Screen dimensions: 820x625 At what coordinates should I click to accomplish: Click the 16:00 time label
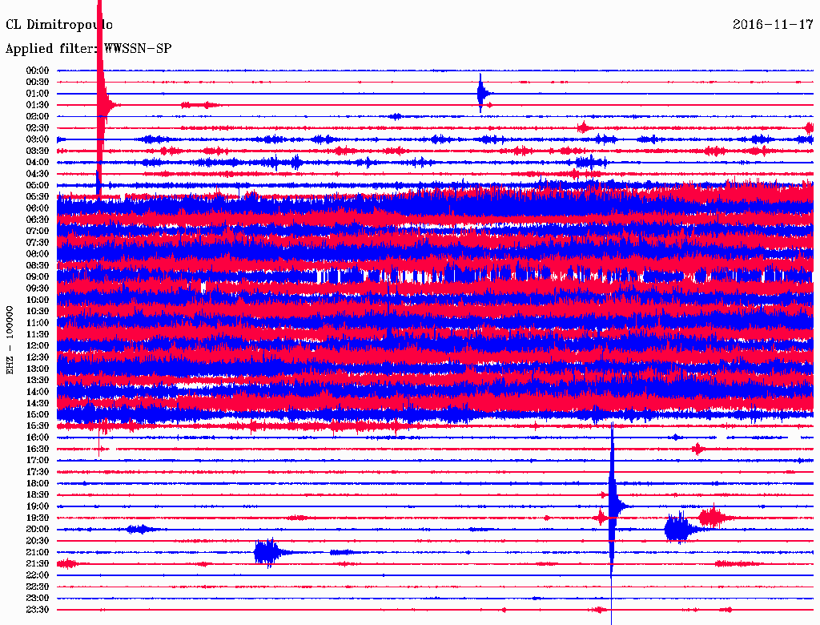coord(38,437)
